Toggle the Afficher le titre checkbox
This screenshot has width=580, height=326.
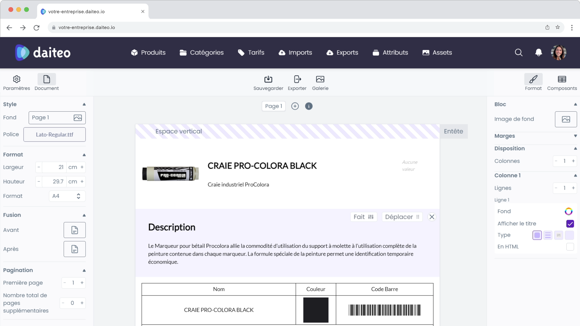point(570,224)
